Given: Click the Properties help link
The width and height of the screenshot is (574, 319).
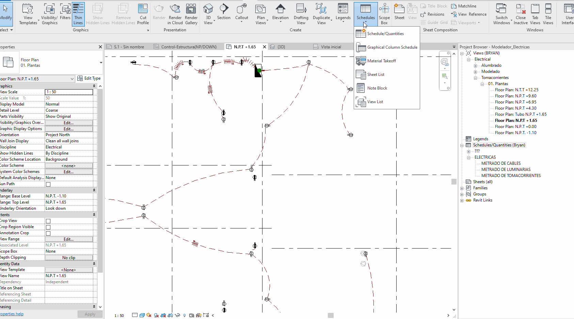Looking at the screenshot, I should (12, 314).
